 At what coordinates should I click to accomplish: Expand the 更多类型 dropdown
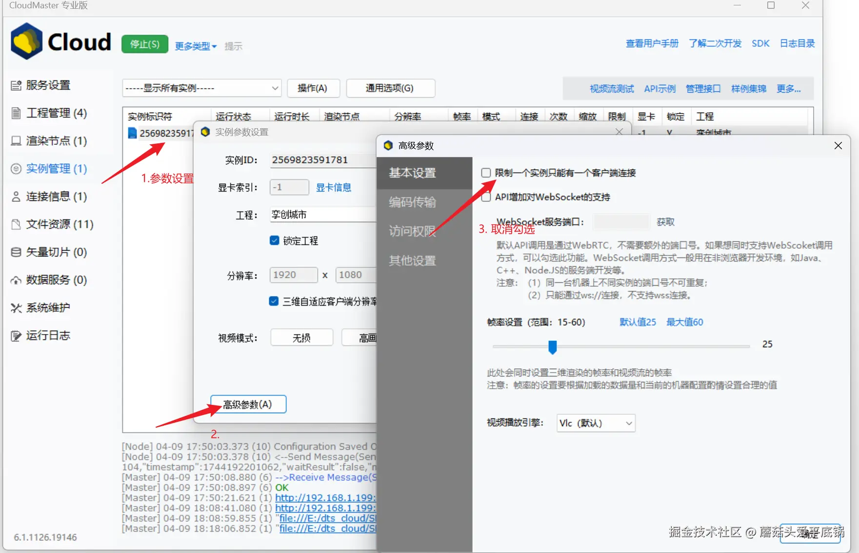196,46
